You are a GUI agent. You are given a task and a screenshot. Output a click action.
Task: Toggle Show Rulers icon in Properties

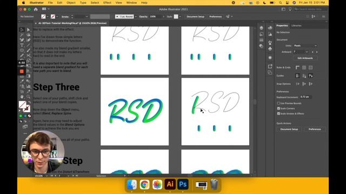[297, 67]
